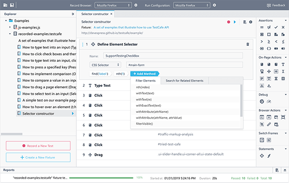Click the Create a New Fixture button
Screen dimensions: 289x183
(38, 158)
